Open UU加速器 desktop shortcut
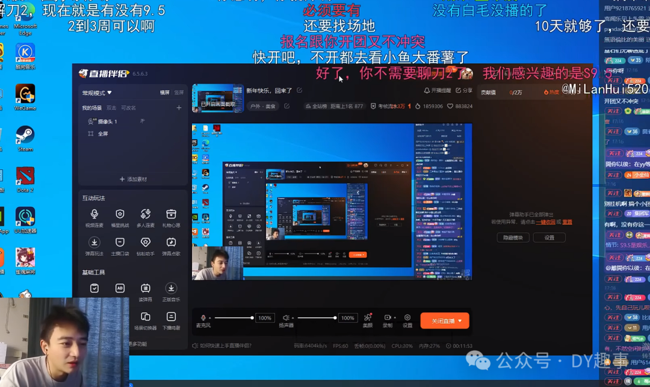Viewport: 650px width, 387px height. pyautogui.click(x=25, y=221)
